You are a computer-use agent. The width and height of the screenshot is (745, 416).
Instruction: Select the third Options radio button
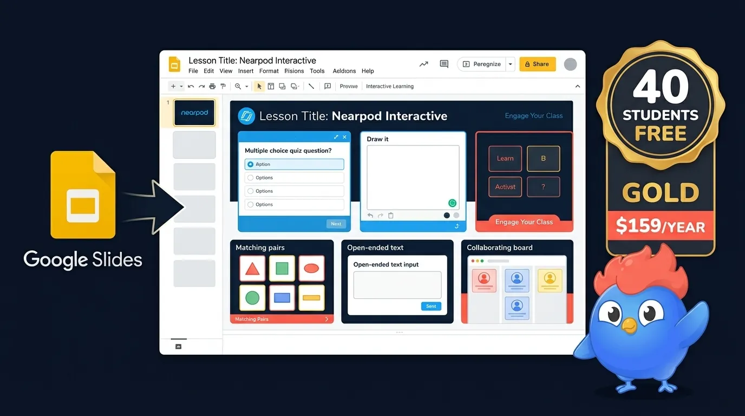pos(250,204)
